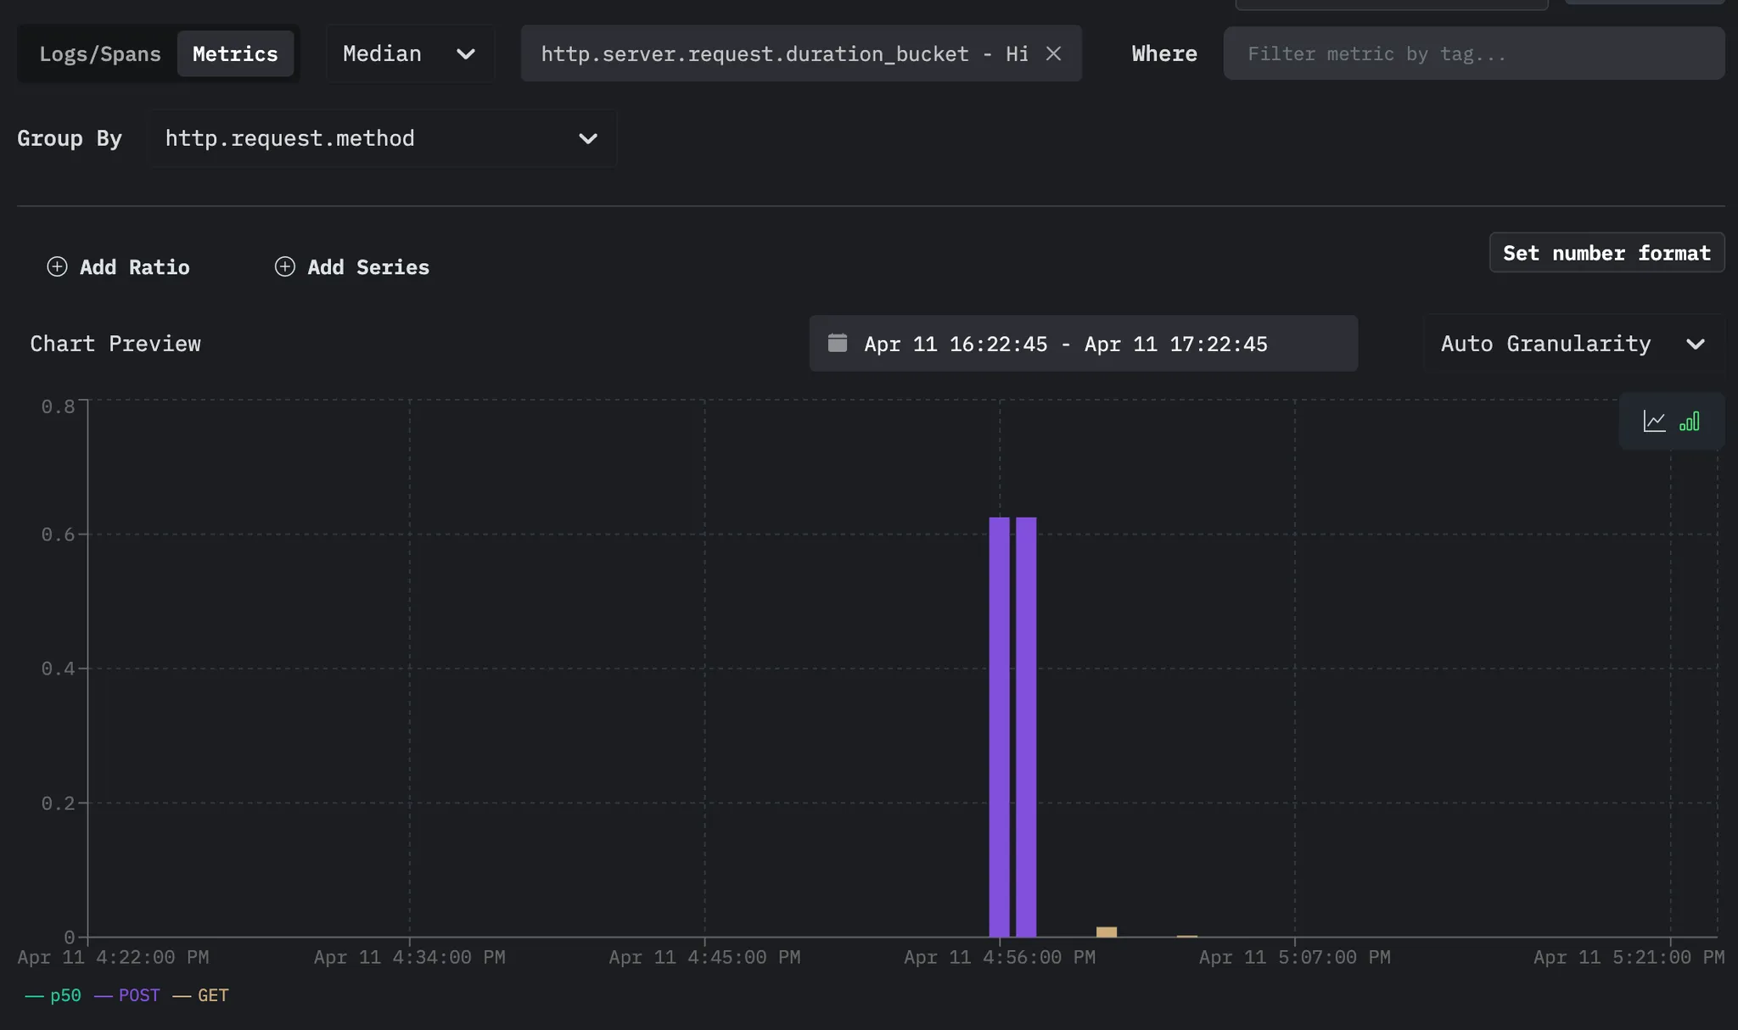Click the plus icon next to Add Series

pyautogui.click(x=283, y=266)
